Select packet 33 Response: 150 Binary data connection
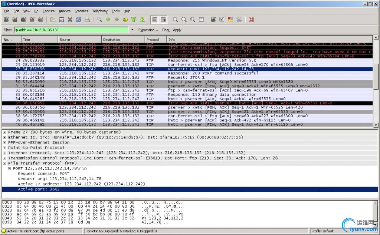Viewport: 380px width, 235px height. click(x=187, y=94)
